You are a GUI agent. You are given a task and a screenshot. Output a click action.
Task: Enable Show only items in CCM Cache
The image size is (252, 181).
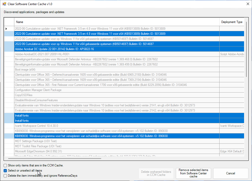tap(5, 165)
